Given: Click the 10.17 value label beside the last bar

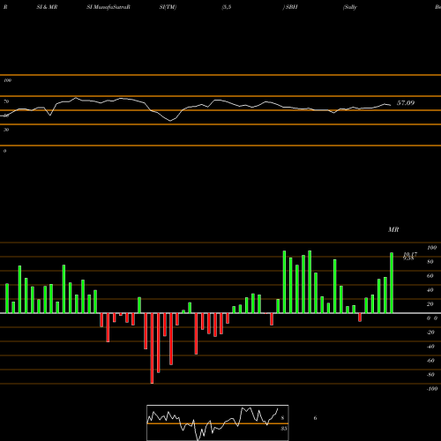Looking at the screenshot, I should tap(410, 254).
